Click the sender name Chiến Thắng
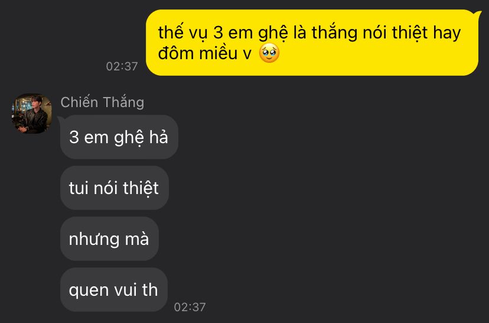 pos(102,102)
